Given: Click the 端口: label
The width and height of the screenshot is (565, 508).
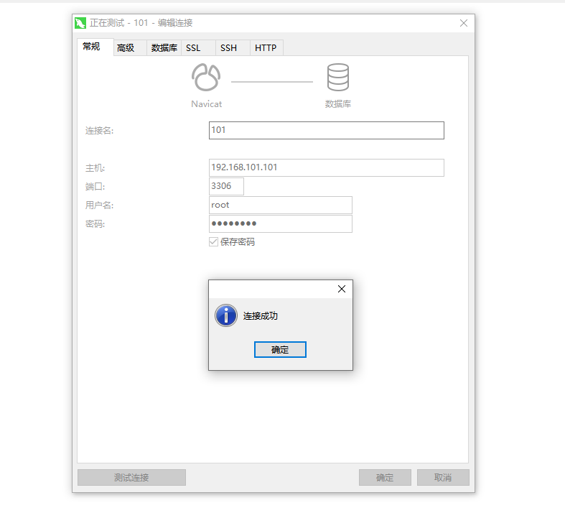Looking at the screenshot, I should [x=95, y=187].
